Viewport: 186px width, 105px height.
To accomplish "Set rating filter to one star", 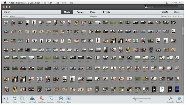I will click(171, 16).
